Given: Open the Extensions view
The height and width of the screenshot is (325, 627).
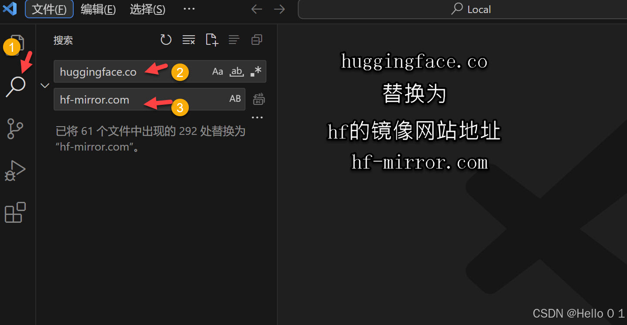Looking at the screenshot, I should pyautogui.click(x=15, y=213).
